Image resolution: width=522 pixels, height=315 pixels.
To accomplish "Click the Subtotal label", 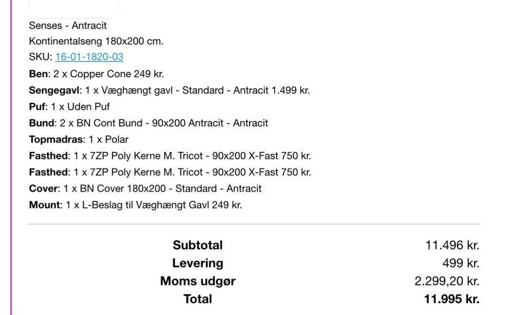I will (197, 245).
